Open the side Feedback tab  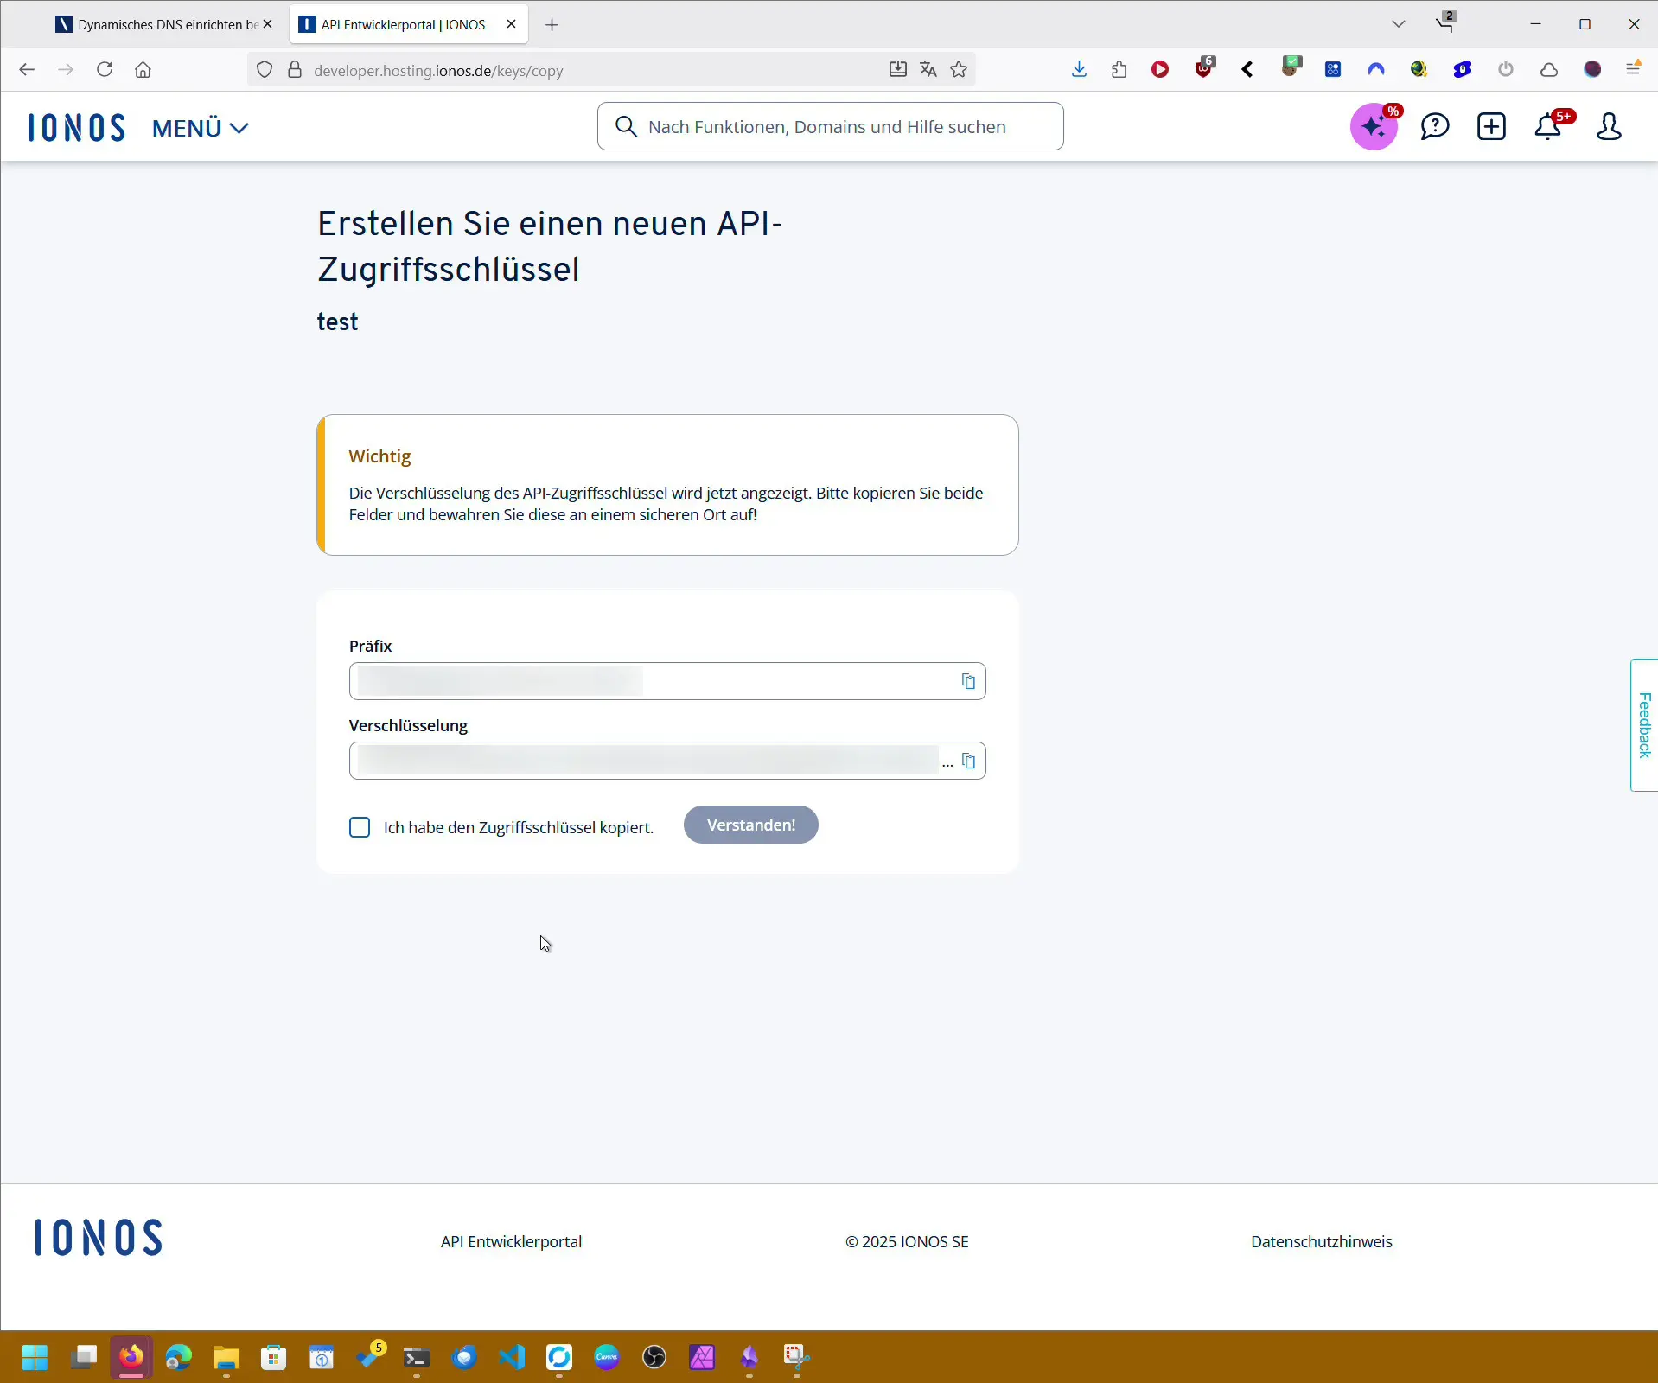pos(1644,724)
